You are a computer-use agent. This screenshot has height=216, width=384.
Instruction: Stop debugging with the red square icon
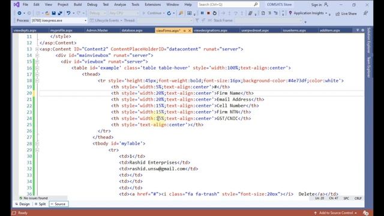(x=208, y=13)
